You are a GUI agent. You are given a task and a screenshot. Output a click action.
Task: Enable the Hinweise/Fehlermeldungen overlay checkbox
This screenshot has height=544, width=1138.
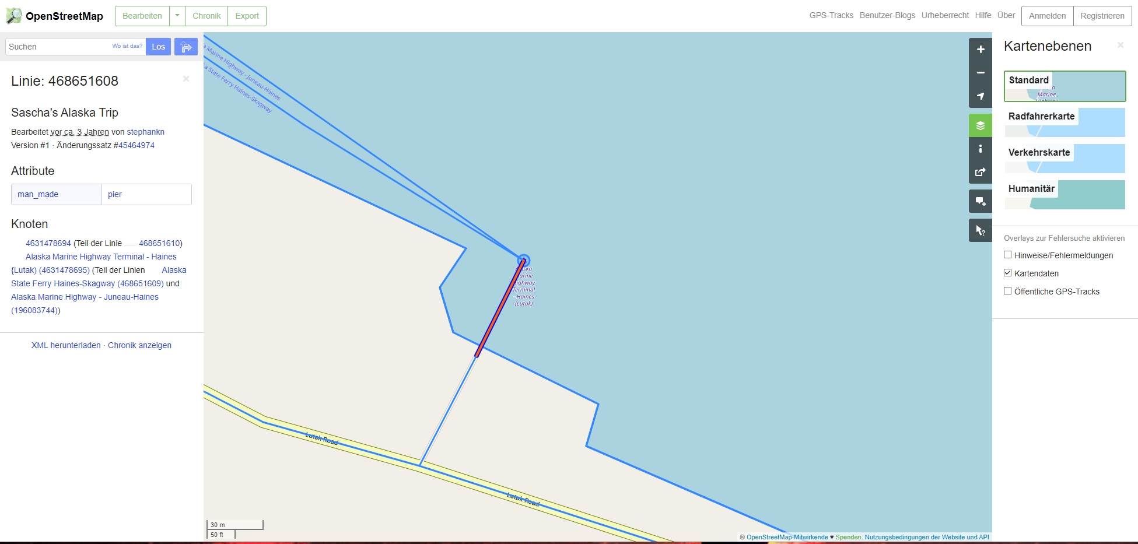click(1007, 255)
